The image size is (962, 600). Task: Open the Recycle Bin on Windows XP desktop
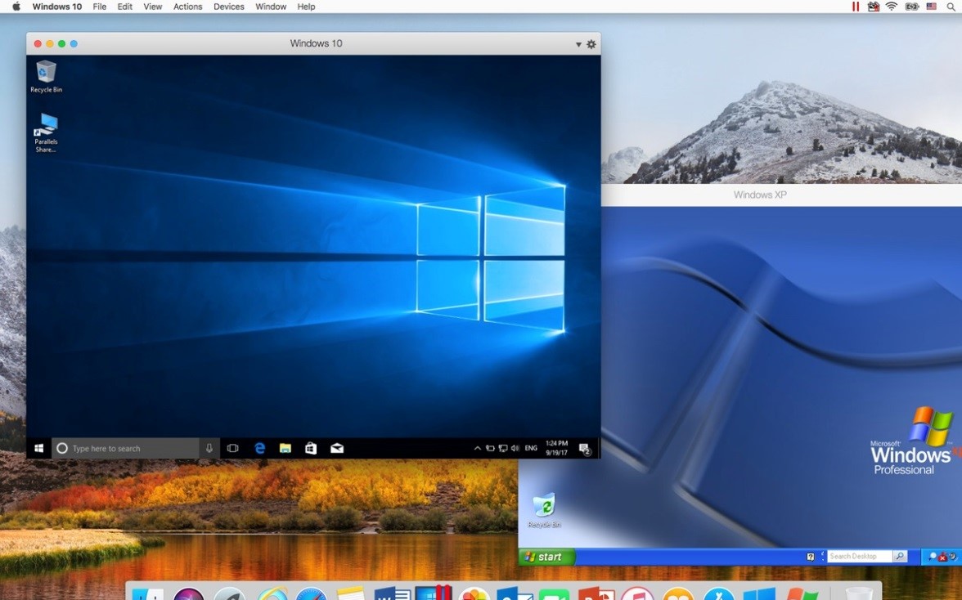click(544, 511)
